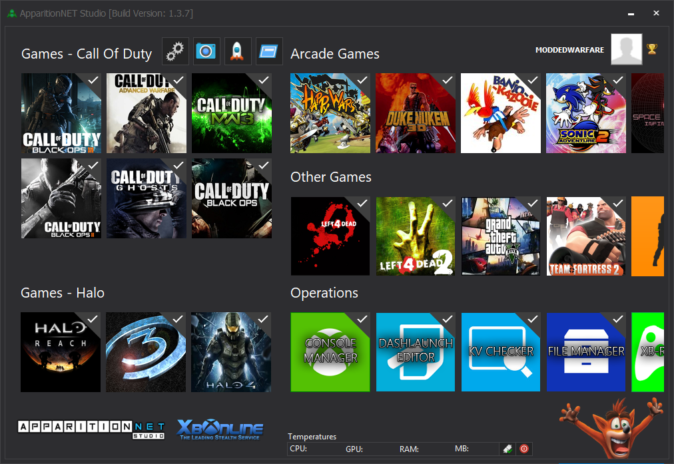674x464 pixels.
Task: Click the blue camera screenshot icon
Action: 206,51
